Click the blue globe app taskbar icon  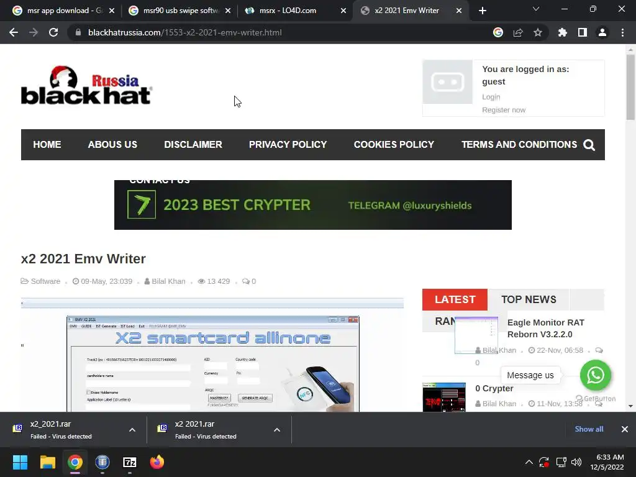(102, 462)
